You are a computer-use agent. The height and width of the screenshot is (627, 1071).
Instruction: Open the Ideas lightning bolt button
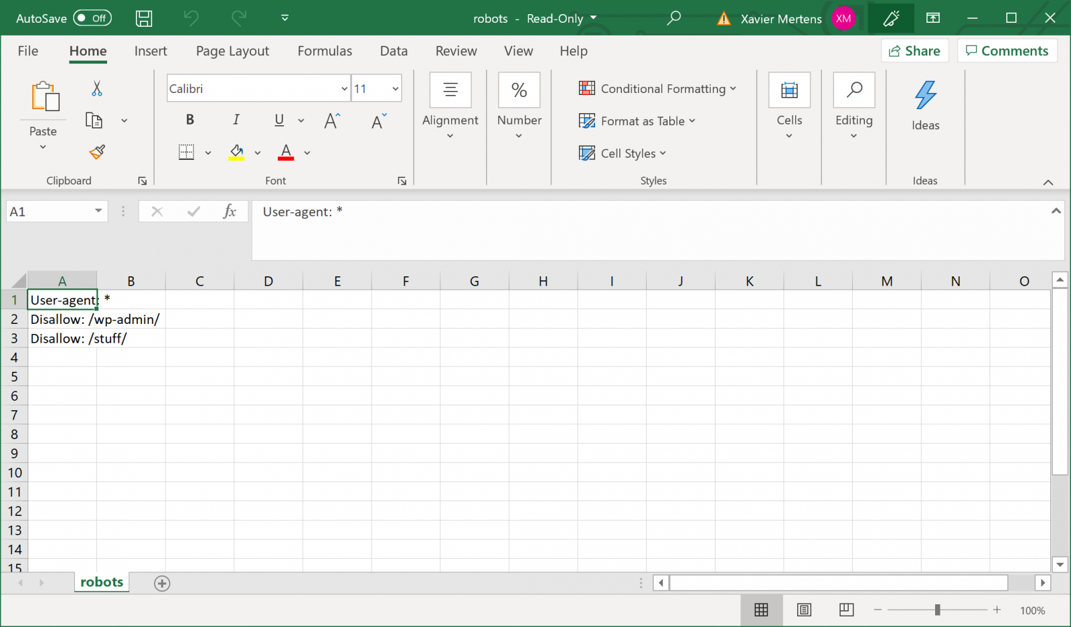[925, 96]
